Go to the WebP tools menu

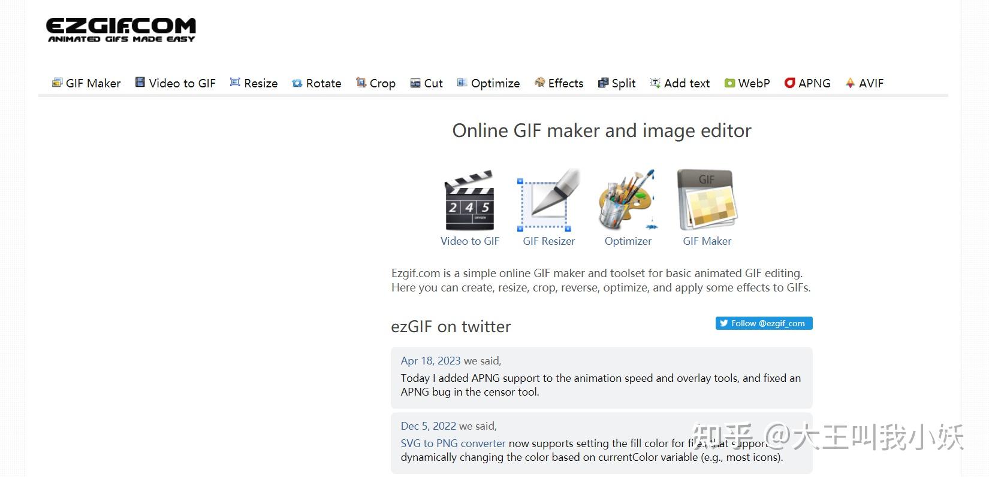coord(747,83)
